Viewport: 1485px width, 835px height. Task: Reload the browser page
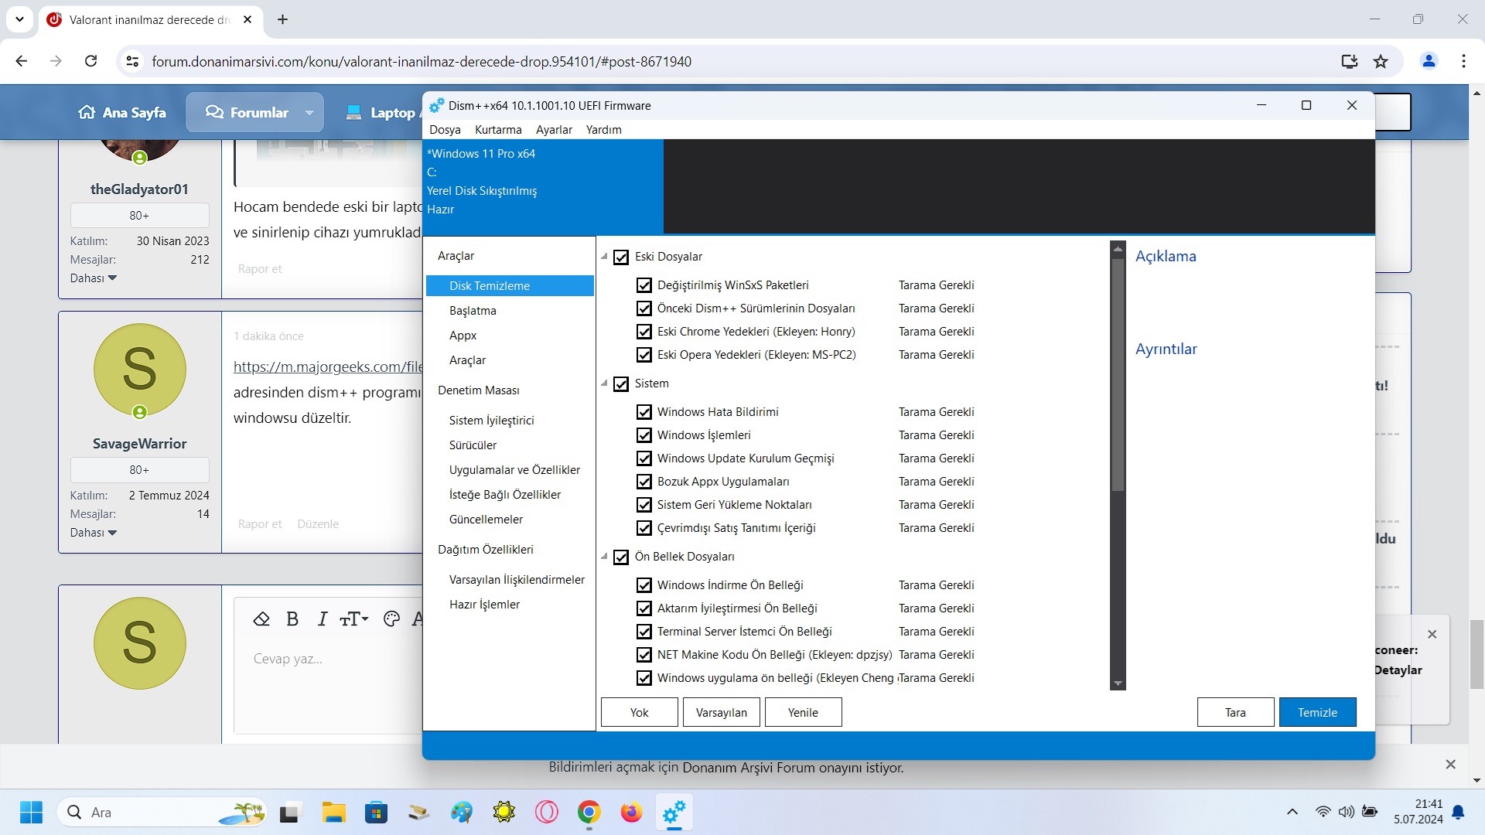point(90,61)
